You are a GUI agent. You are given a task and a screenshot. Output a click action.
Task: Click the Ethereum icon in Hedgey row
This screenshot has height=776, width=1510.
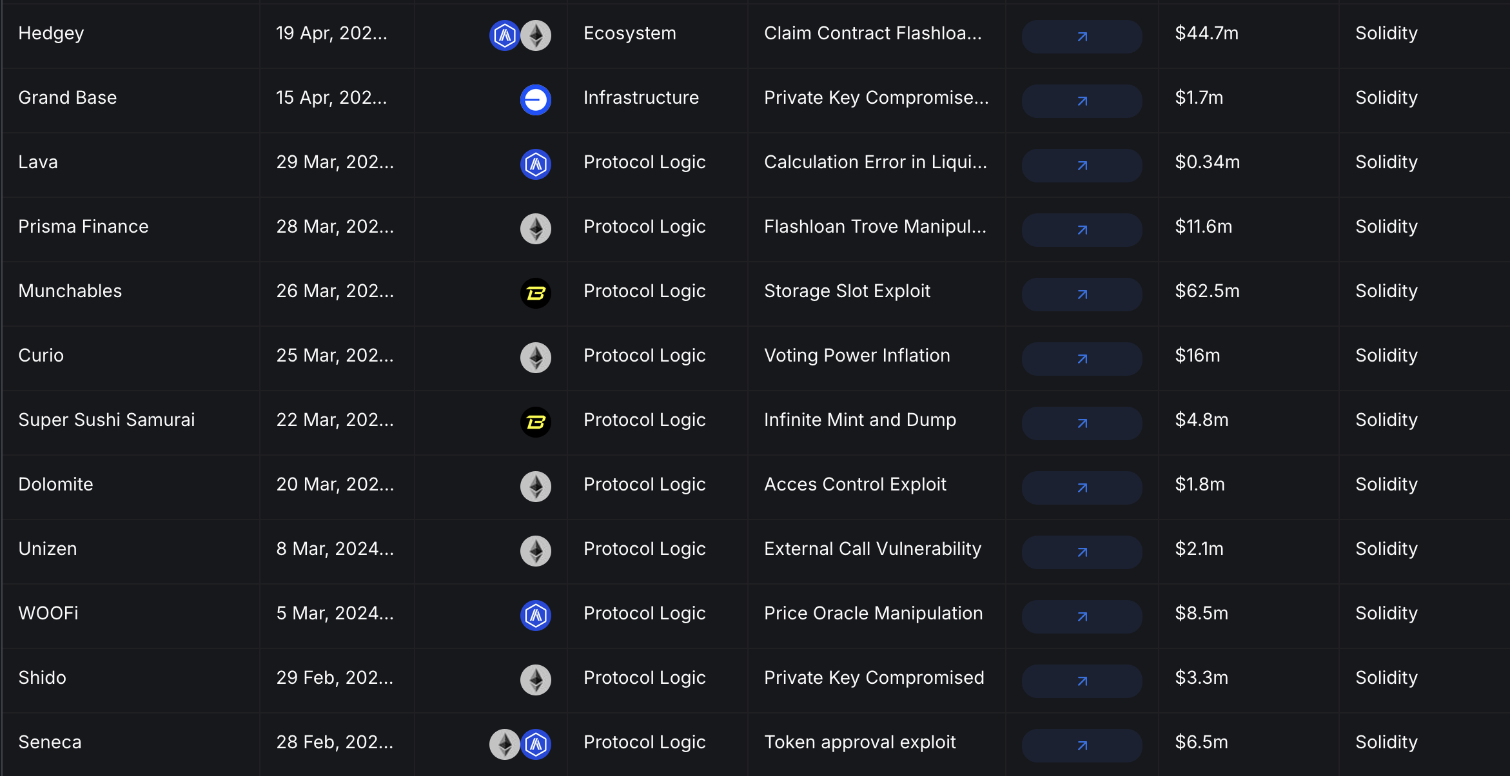[x=536, y=35]
